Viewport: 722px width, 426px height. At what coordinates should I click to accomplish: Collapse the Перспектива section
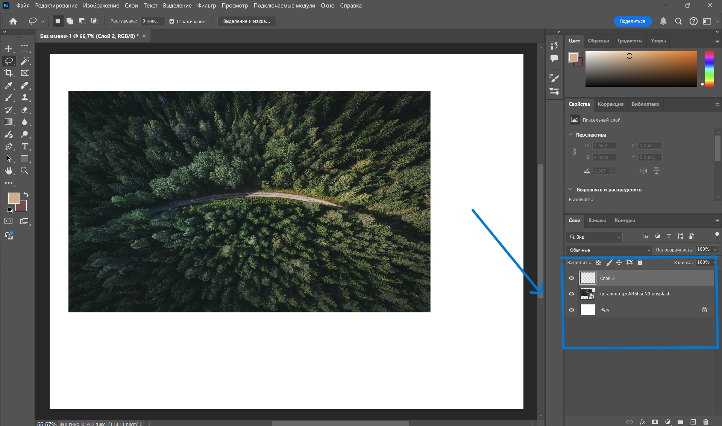[x=570, y=135]
